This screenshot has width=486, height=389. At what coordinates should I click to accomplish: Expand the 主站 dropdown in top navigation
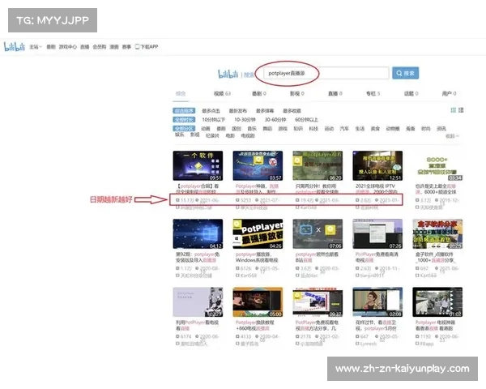36,47
